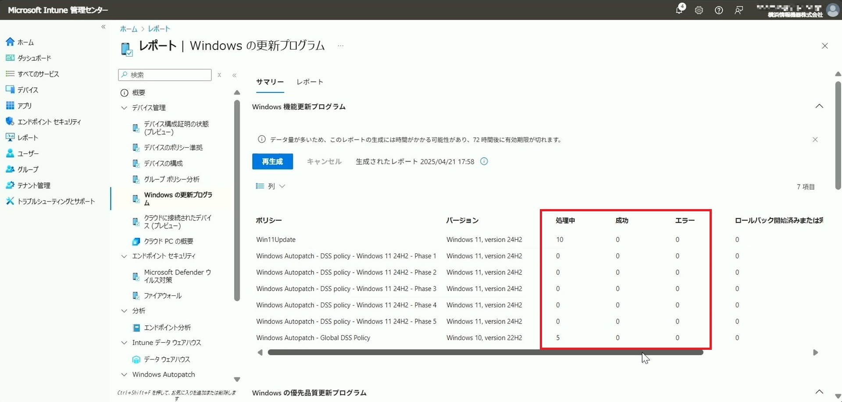Sort table by 処理中 column header
This screenshot has width=842, height=402.
565,220
